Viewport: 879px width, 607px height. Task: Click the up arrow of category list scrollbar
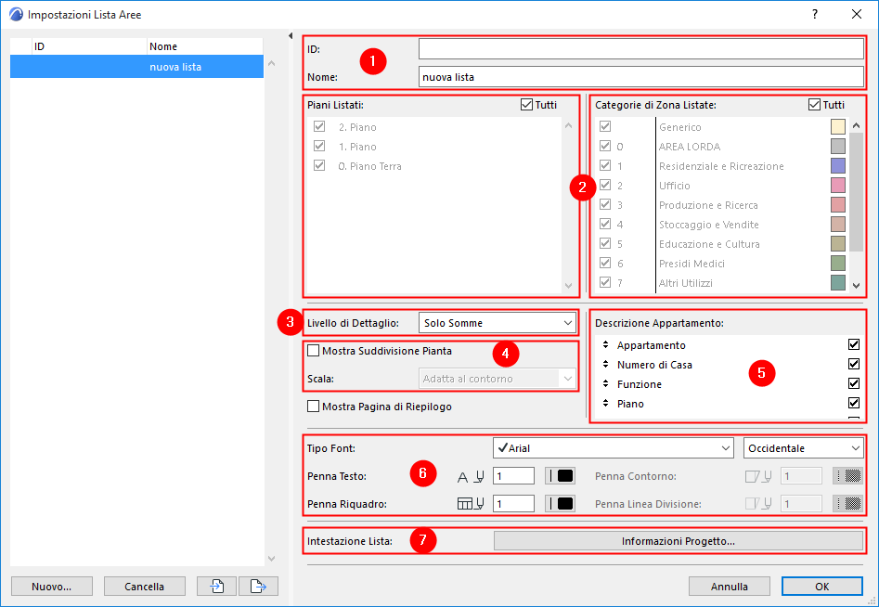pos(856,125)
